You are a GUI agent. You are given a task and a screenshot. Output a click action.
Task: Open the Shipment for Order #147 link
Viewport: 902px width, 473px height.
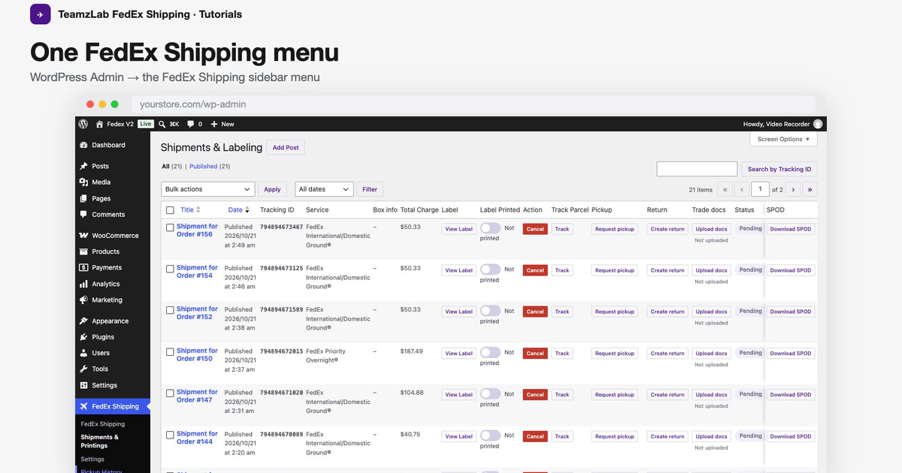click(197, 396)
